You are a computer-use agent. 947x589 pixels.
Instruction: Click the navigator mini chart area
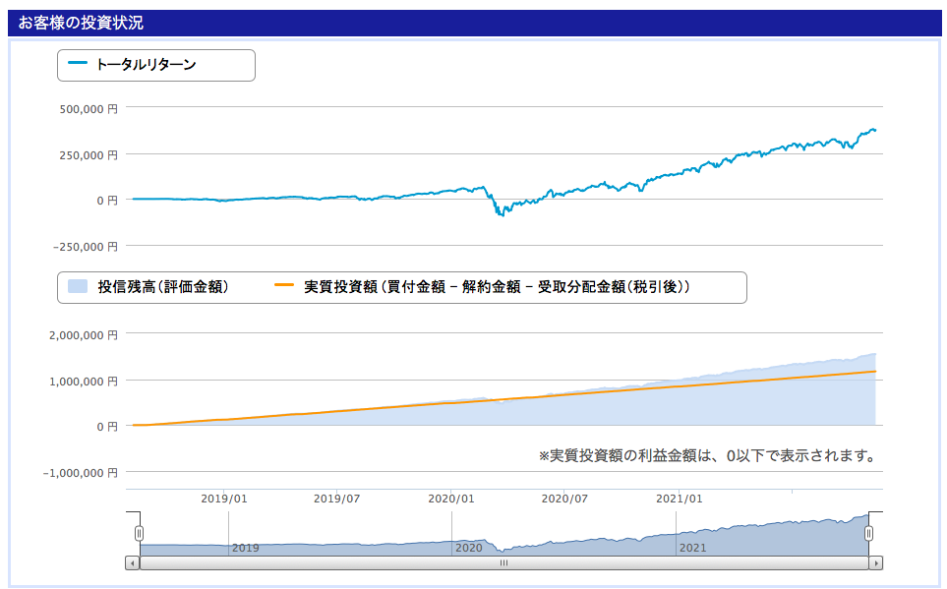coord(503,535)
